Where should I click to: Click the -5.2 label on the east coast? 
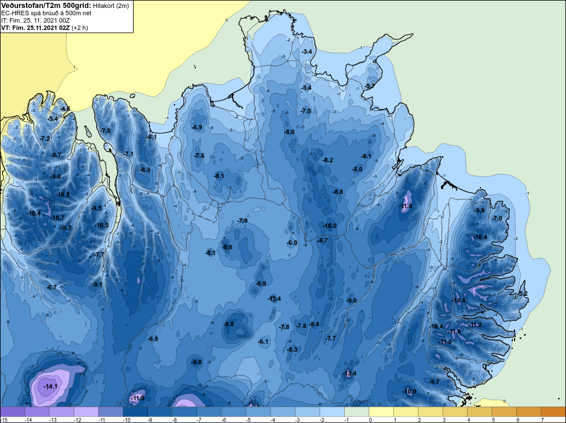[522, 294]
